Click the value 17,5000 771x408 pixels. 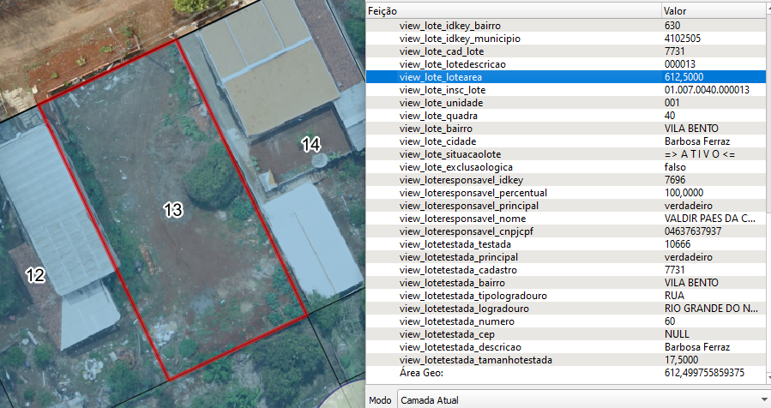(x=681, y=360)
